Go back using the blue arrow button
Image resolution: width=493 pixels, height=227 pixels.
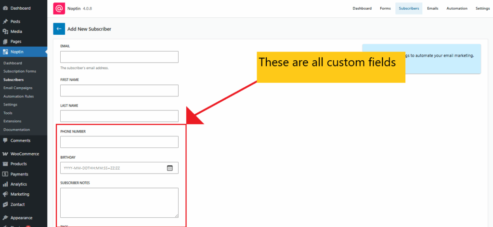coord(59,29)
